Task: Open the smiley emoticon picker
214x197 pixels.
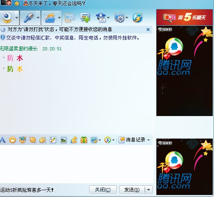Action: tap(12, 140)
